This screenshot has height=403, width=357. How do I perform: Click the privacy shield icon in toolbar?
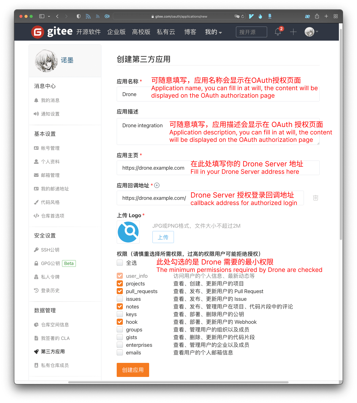point(79,16)
